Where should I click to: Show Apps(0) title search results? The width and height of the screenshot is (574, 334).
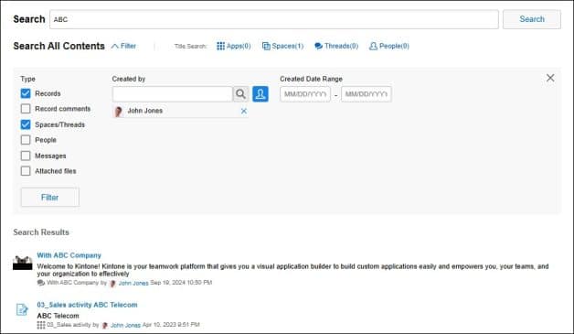(x=239, y=46)
